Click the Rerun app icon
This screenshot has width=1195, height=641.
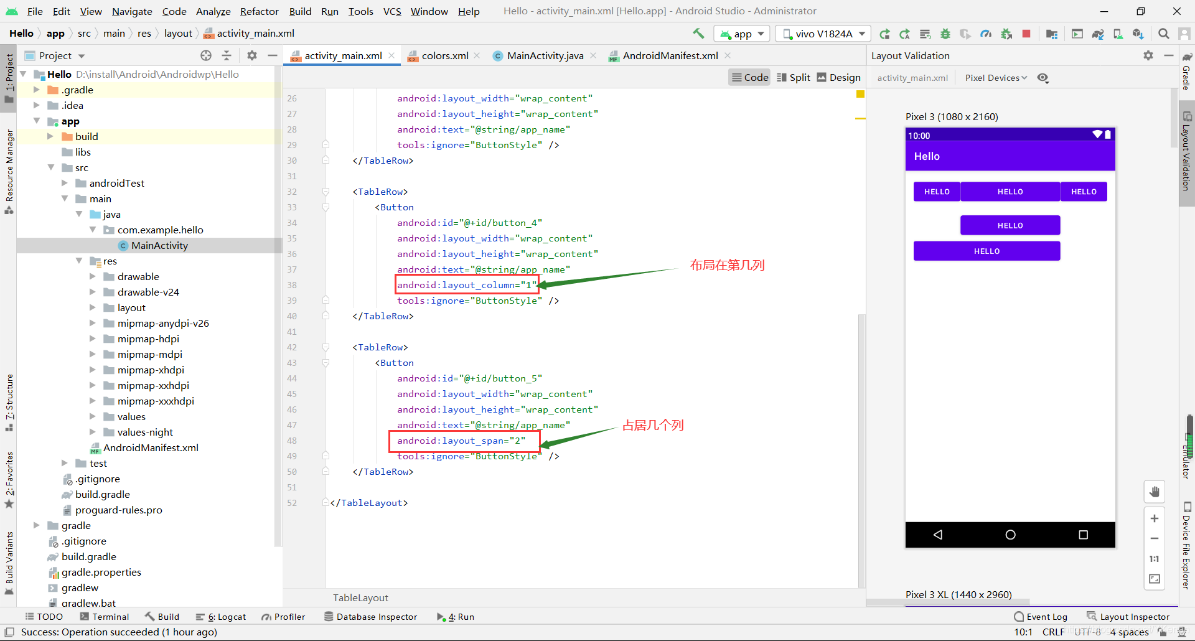884,34
